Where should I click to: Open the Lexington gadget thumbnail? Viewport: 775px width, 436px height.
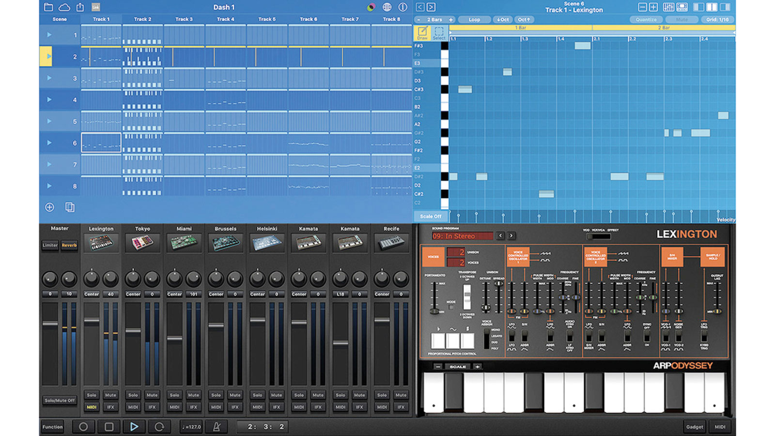pos(101,243)
